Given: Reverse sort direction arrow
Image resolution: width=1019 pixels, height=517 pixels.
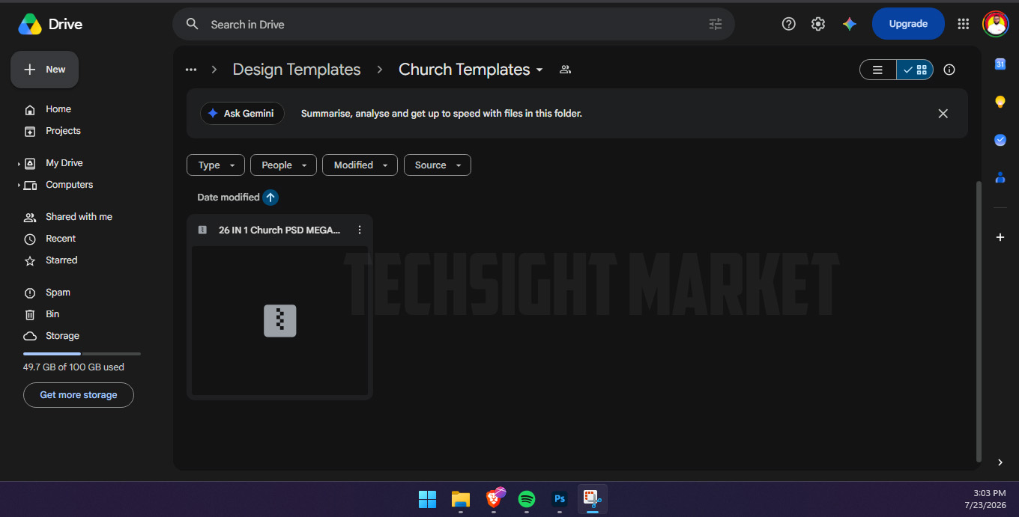Looking at the screenshot, I should coord(270,198).
